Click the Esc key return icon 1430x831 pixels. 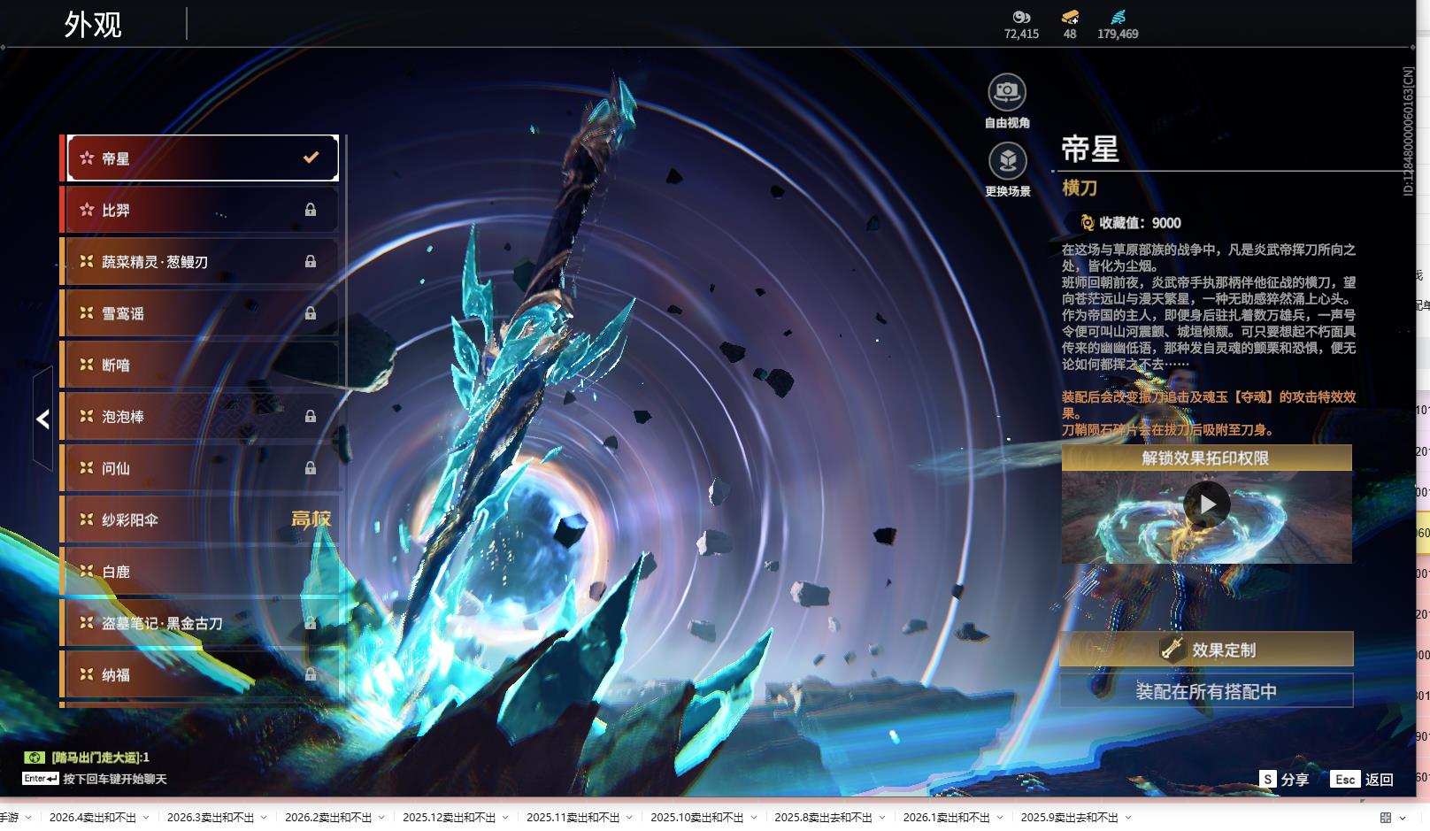(1345, 779)
